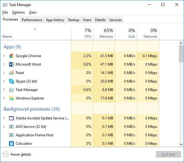Open the File menu

click(5, 12)
